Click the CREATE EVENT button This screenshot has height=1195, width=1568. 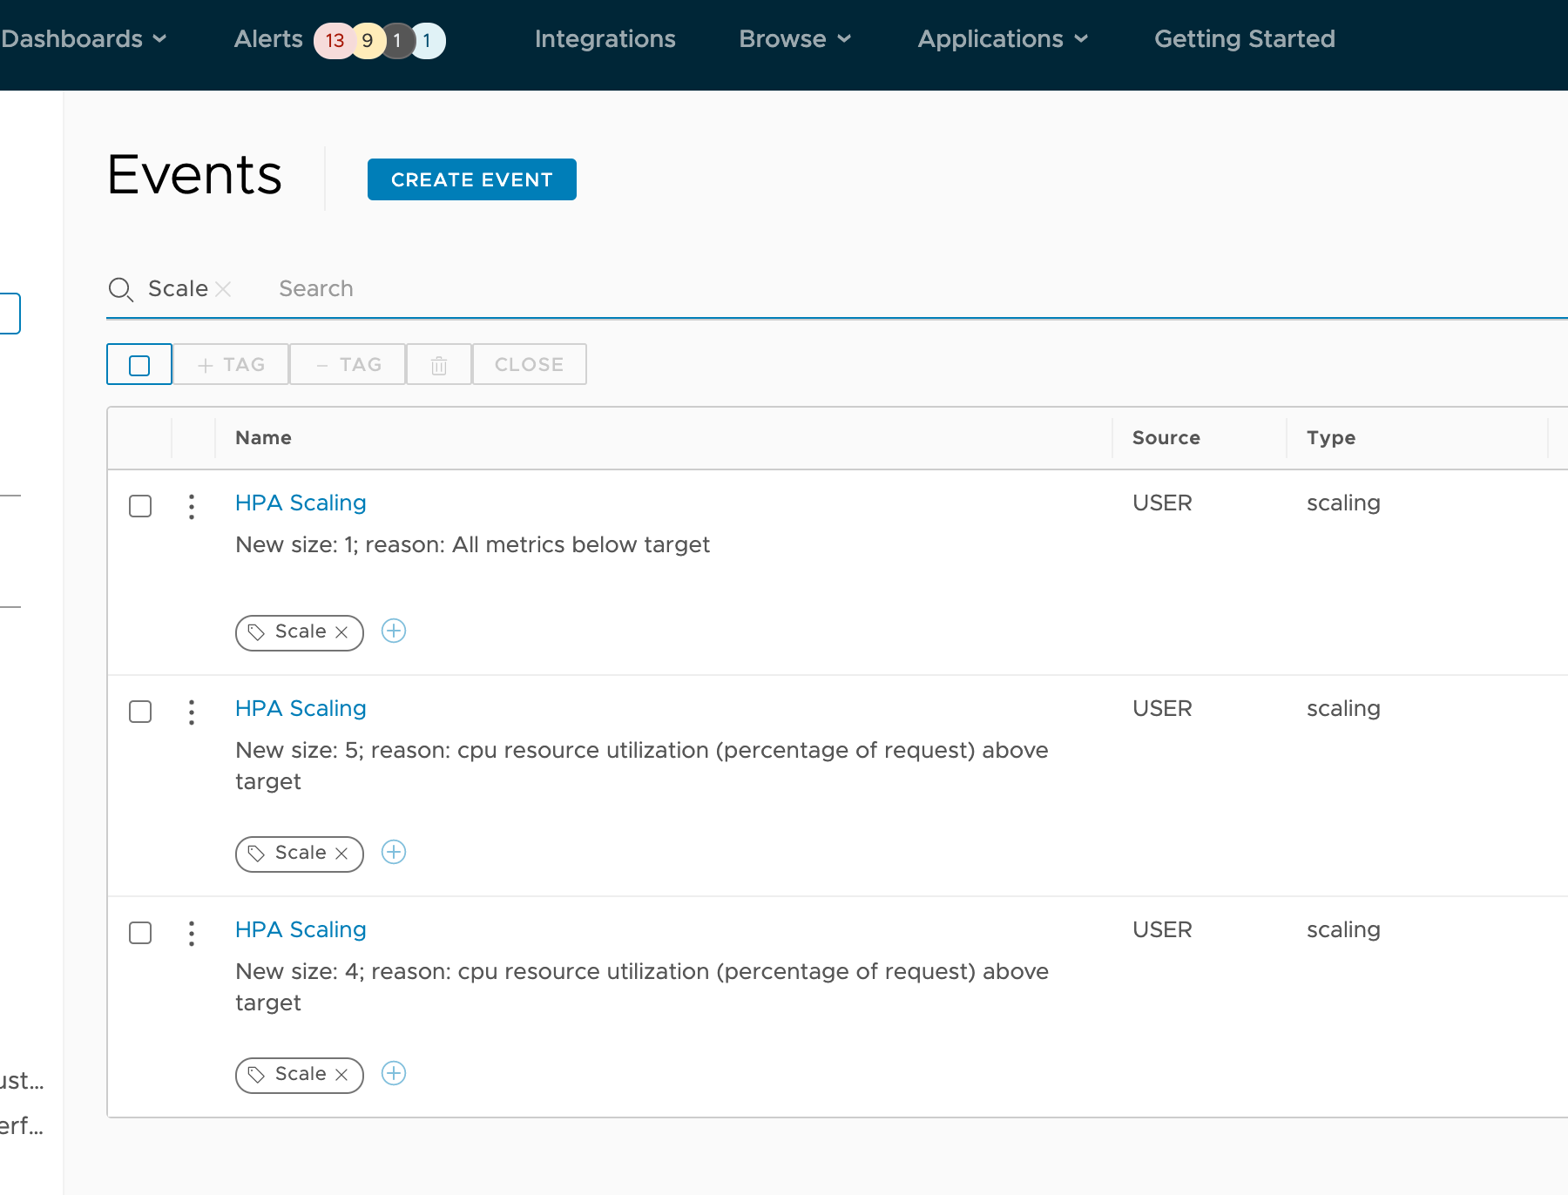point(471,179)
